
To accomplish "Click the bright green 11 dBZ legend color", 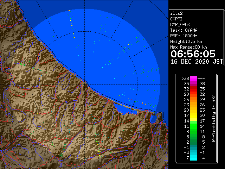I will 193,126.
